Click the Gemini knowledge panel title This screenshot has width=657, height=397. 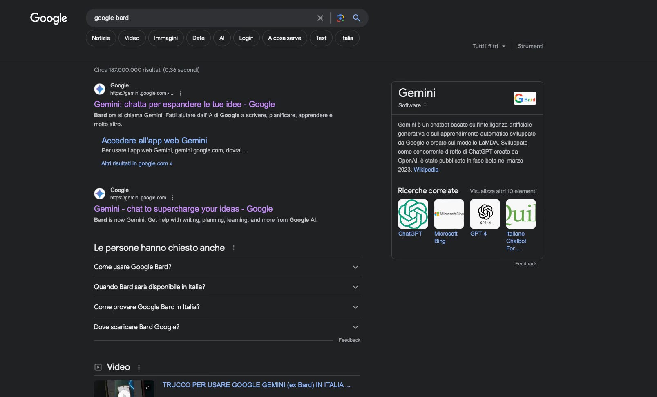tap(417, 93)
